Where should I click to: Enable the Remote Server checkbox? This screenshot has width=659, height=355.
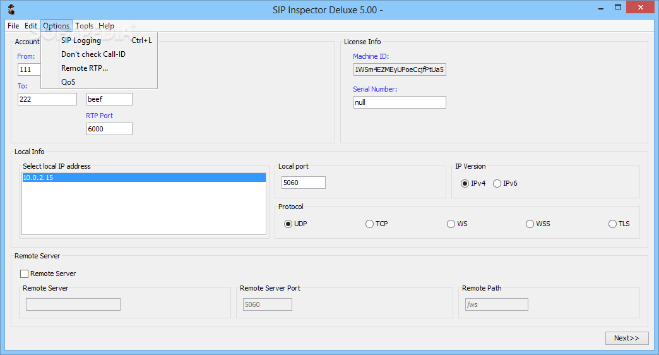point(25,274)
